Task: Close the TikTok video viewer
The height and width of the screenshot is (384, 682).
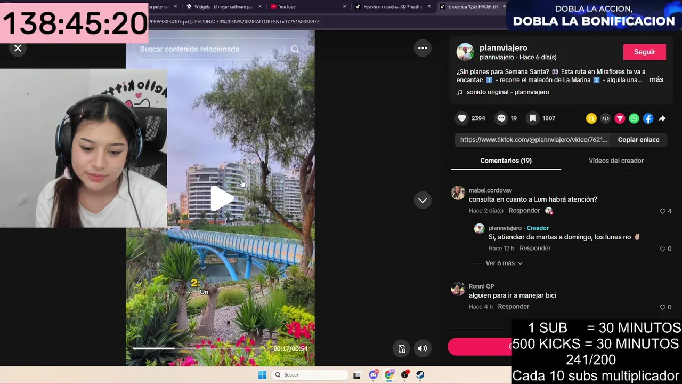Action: pos(18,48)
